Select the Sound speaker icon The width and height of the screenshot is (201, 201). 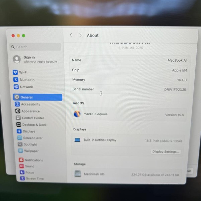click(22, 166)
